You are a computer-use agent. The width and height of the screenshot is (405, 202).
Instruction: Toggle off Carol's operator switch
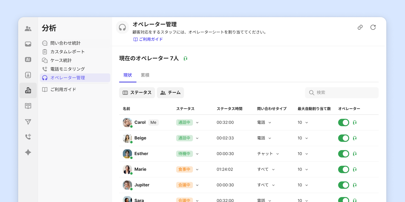343,123
